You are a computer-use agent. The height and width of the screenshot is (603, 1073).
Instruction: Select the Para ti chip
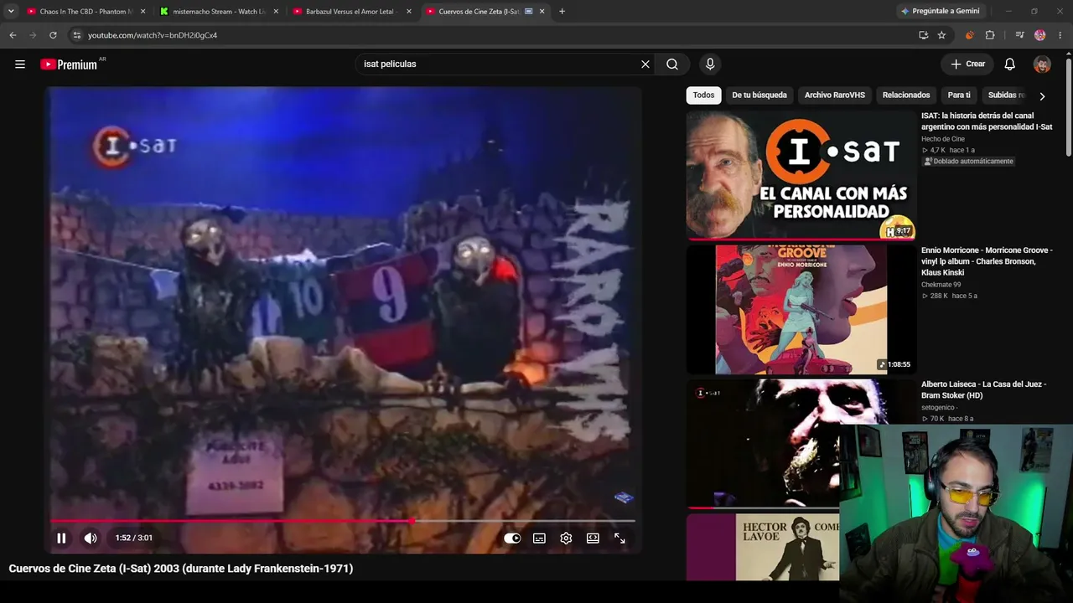pos(959,95)
